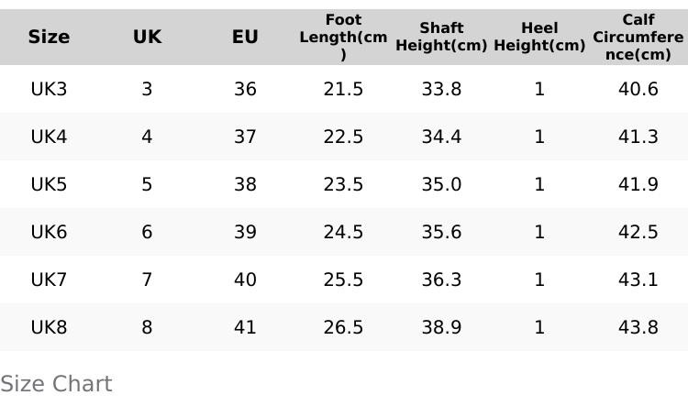
Task: Click the Heel Height(cm) column header
Action: tap(539, 37)
